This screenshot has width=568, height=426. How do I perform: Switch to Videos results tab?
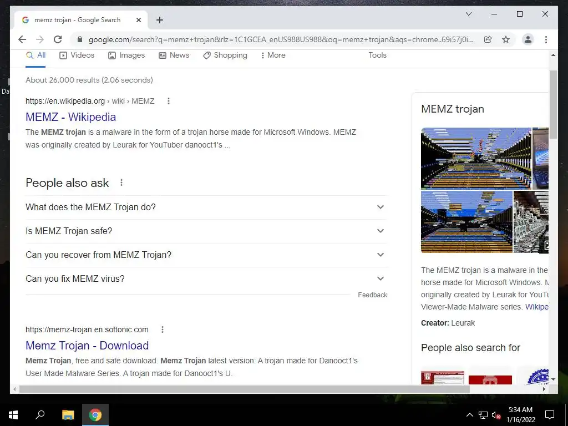point(77,55)
